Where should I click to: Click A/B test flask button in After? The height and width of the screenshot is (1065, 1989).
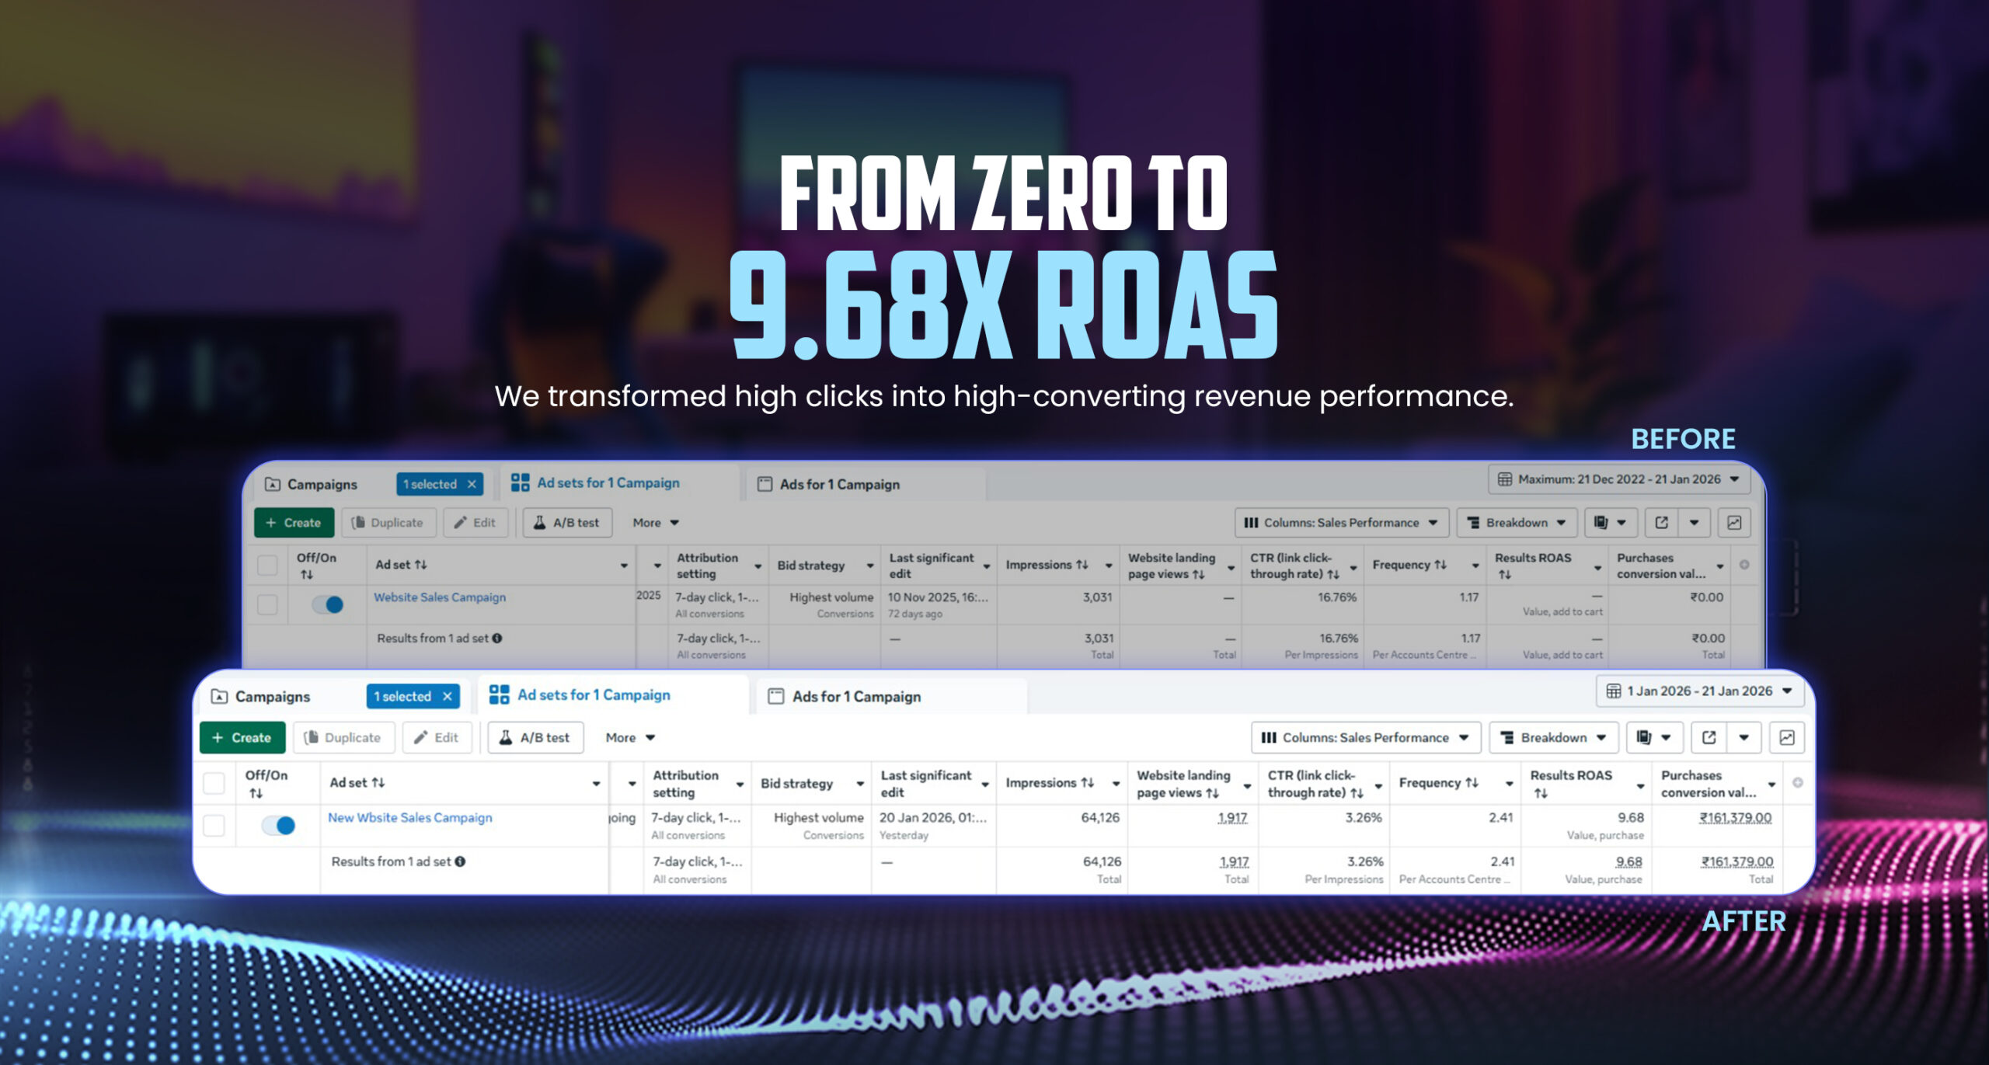pos(535,737)
